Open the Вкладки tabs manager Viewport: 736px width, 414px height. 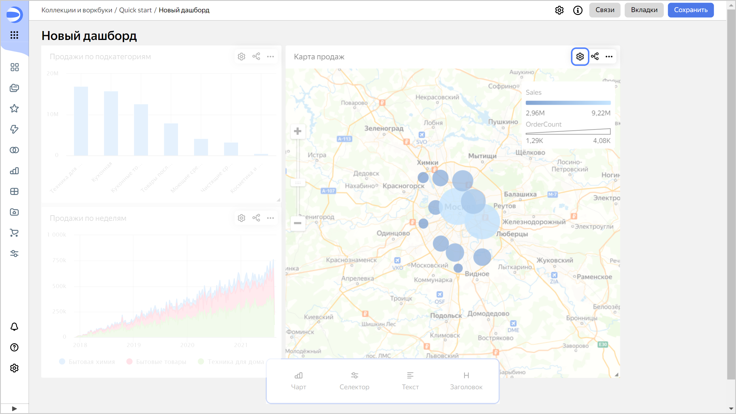(644, 10)
